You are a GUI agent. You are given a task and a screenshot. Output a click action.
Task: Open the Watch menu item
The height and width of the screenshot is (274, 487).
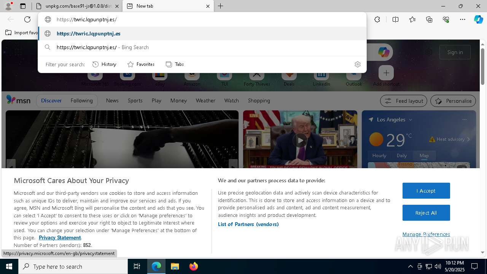tap(232, 100)
